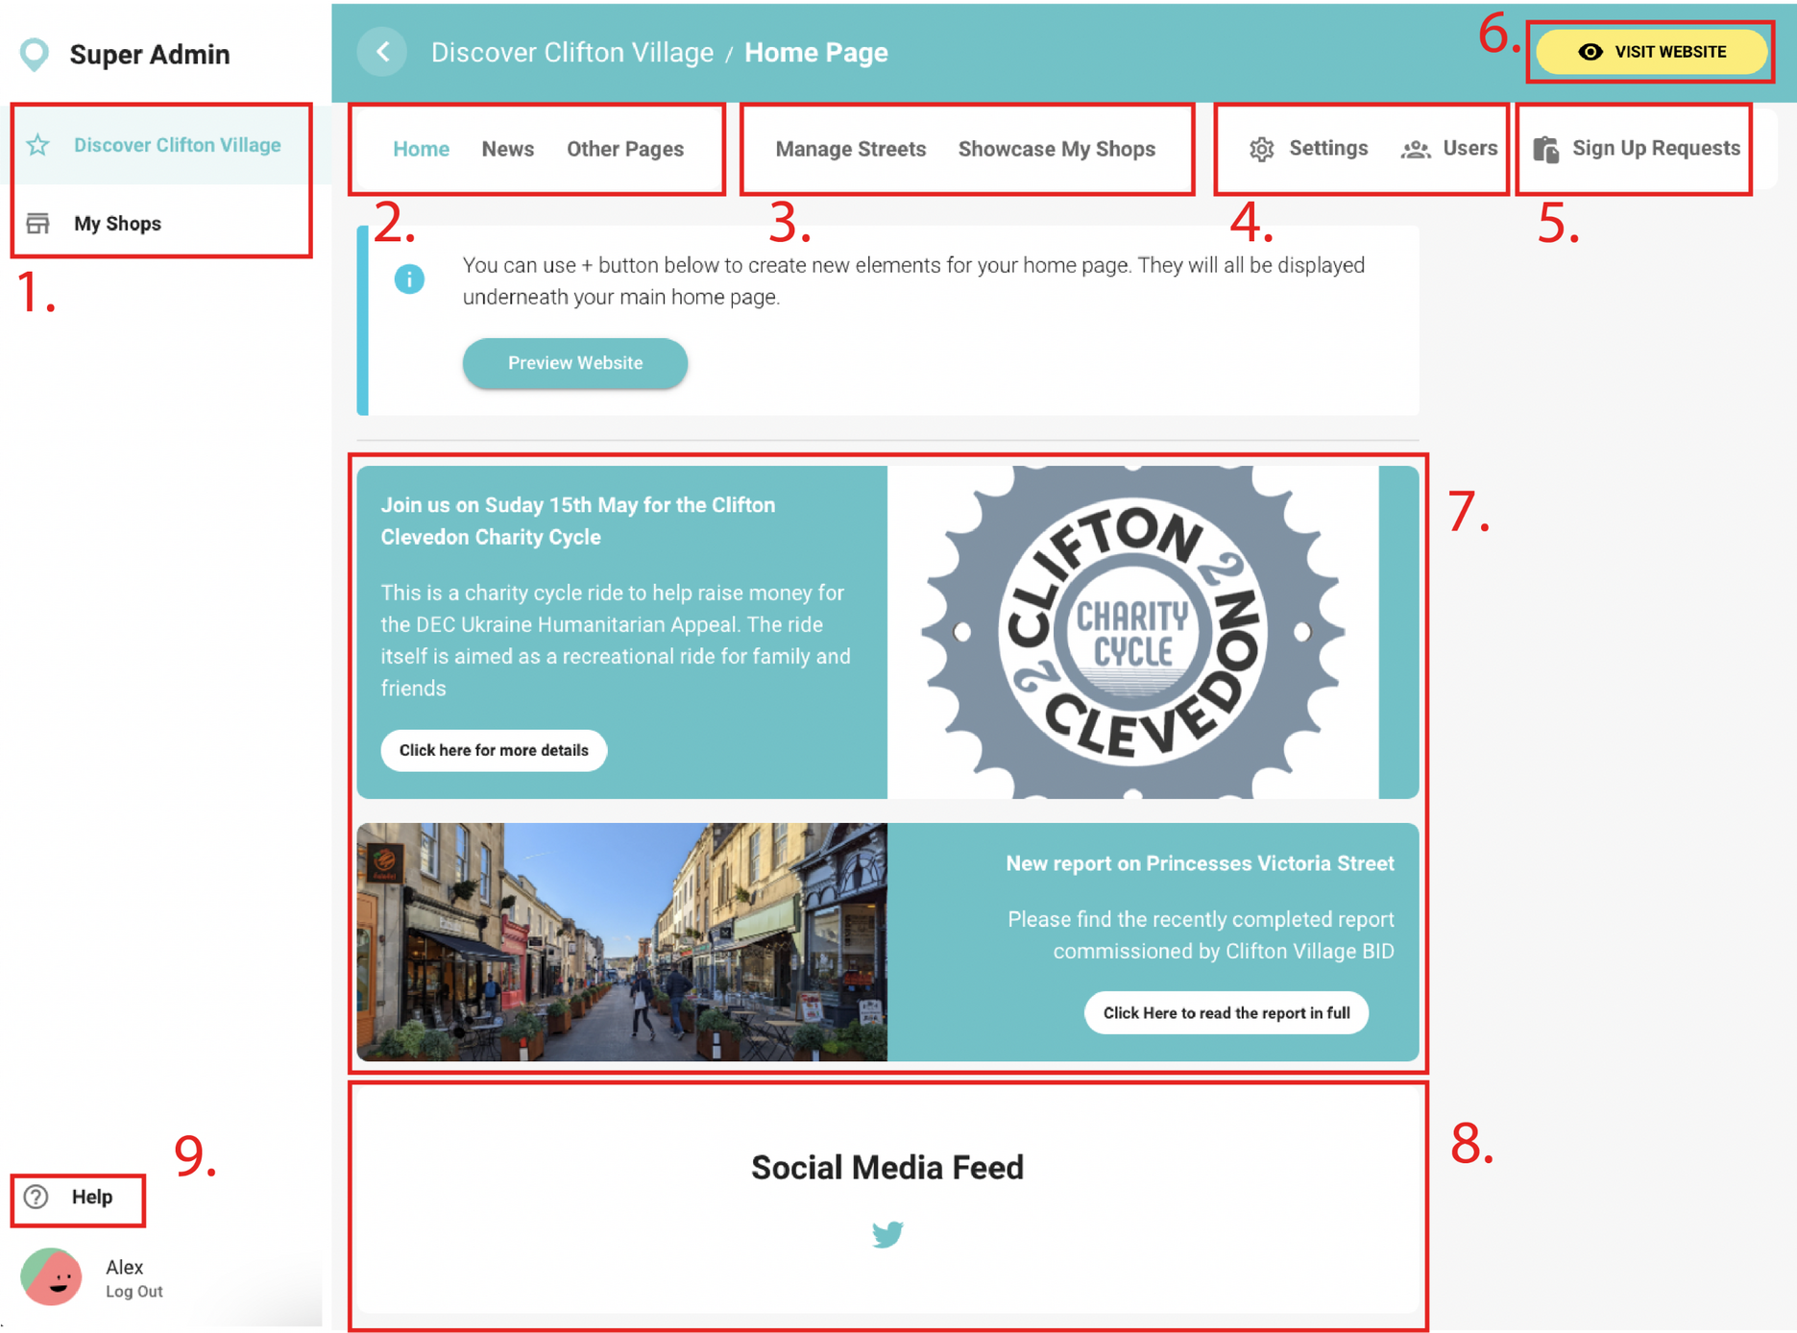Click the Sign Up Requests clipboard icon
1797x1333 pixels.
1545,149
